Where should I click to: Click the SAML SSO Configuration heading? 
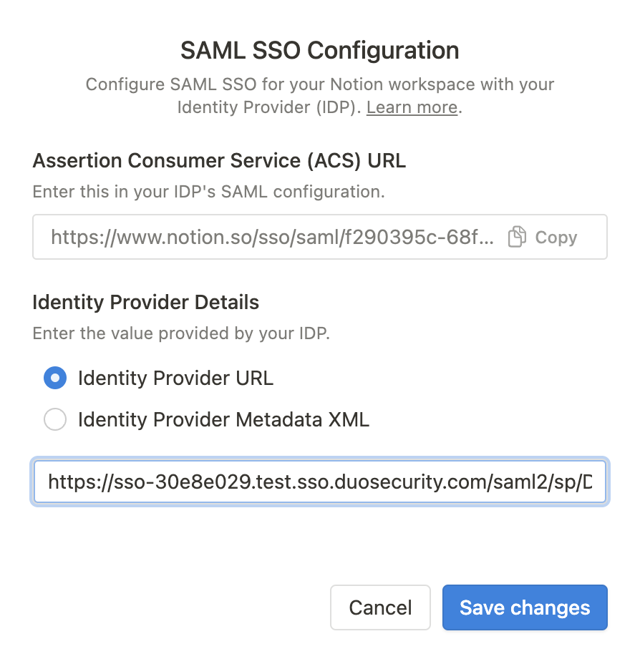pos(319,50)
